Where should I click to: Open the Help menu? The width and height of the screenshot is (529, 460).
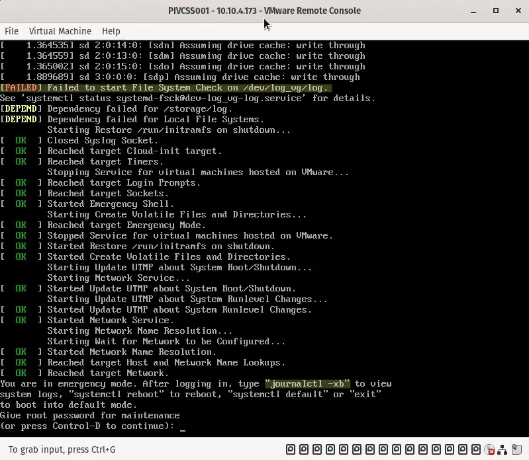(111, 31)
